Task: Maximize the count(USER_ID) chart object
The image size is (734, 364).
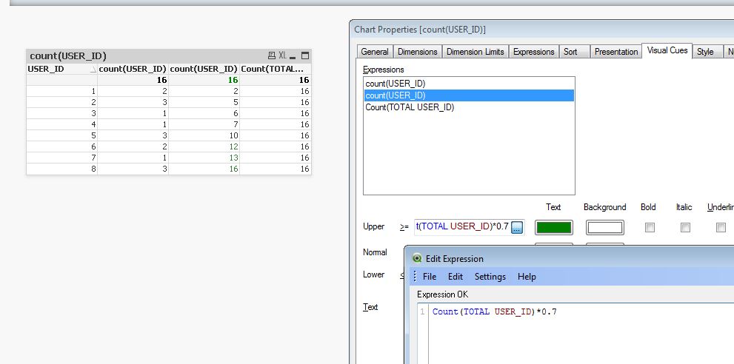Action: [304, 56]
